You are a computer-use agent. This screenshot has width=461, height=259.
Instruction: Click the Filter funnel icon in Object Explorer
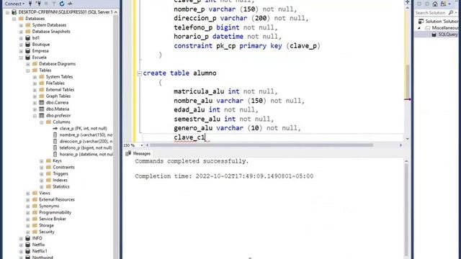tap(54, 4)
